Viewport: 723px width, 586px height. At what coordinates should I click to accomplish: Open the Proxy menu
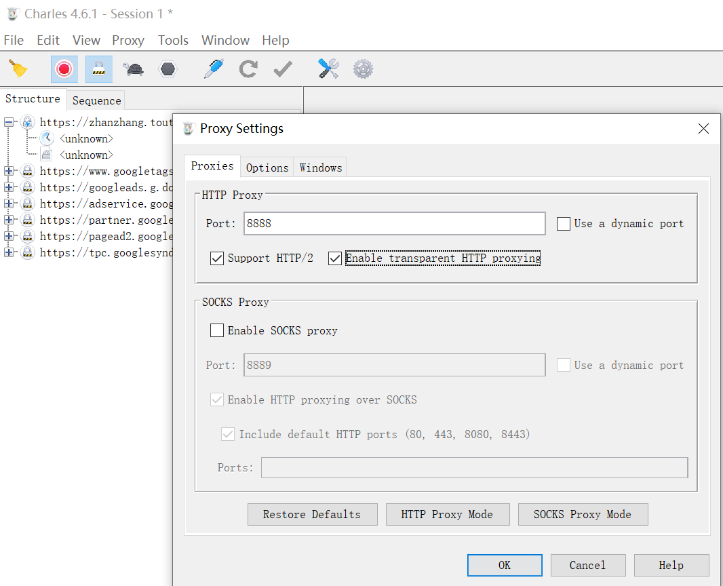128,40
